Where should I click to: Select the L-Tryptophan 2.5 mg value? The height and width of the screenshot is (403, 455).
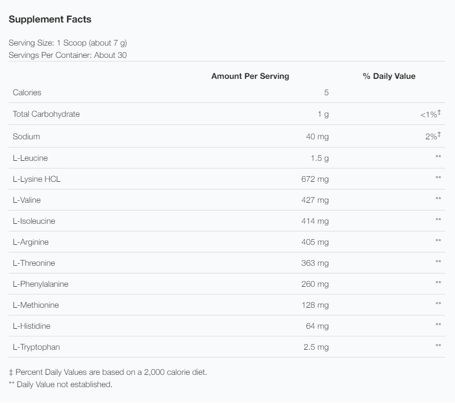point(316,347)
